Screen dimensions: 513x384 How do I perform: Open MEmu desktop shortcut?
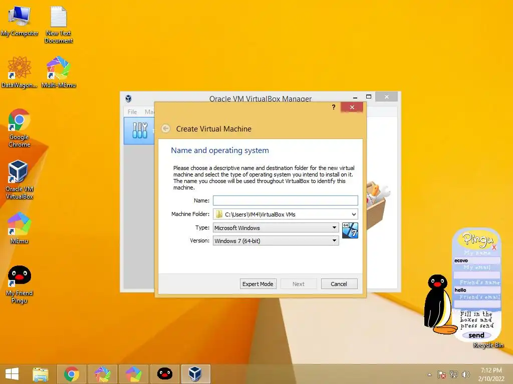click(20, 228)
